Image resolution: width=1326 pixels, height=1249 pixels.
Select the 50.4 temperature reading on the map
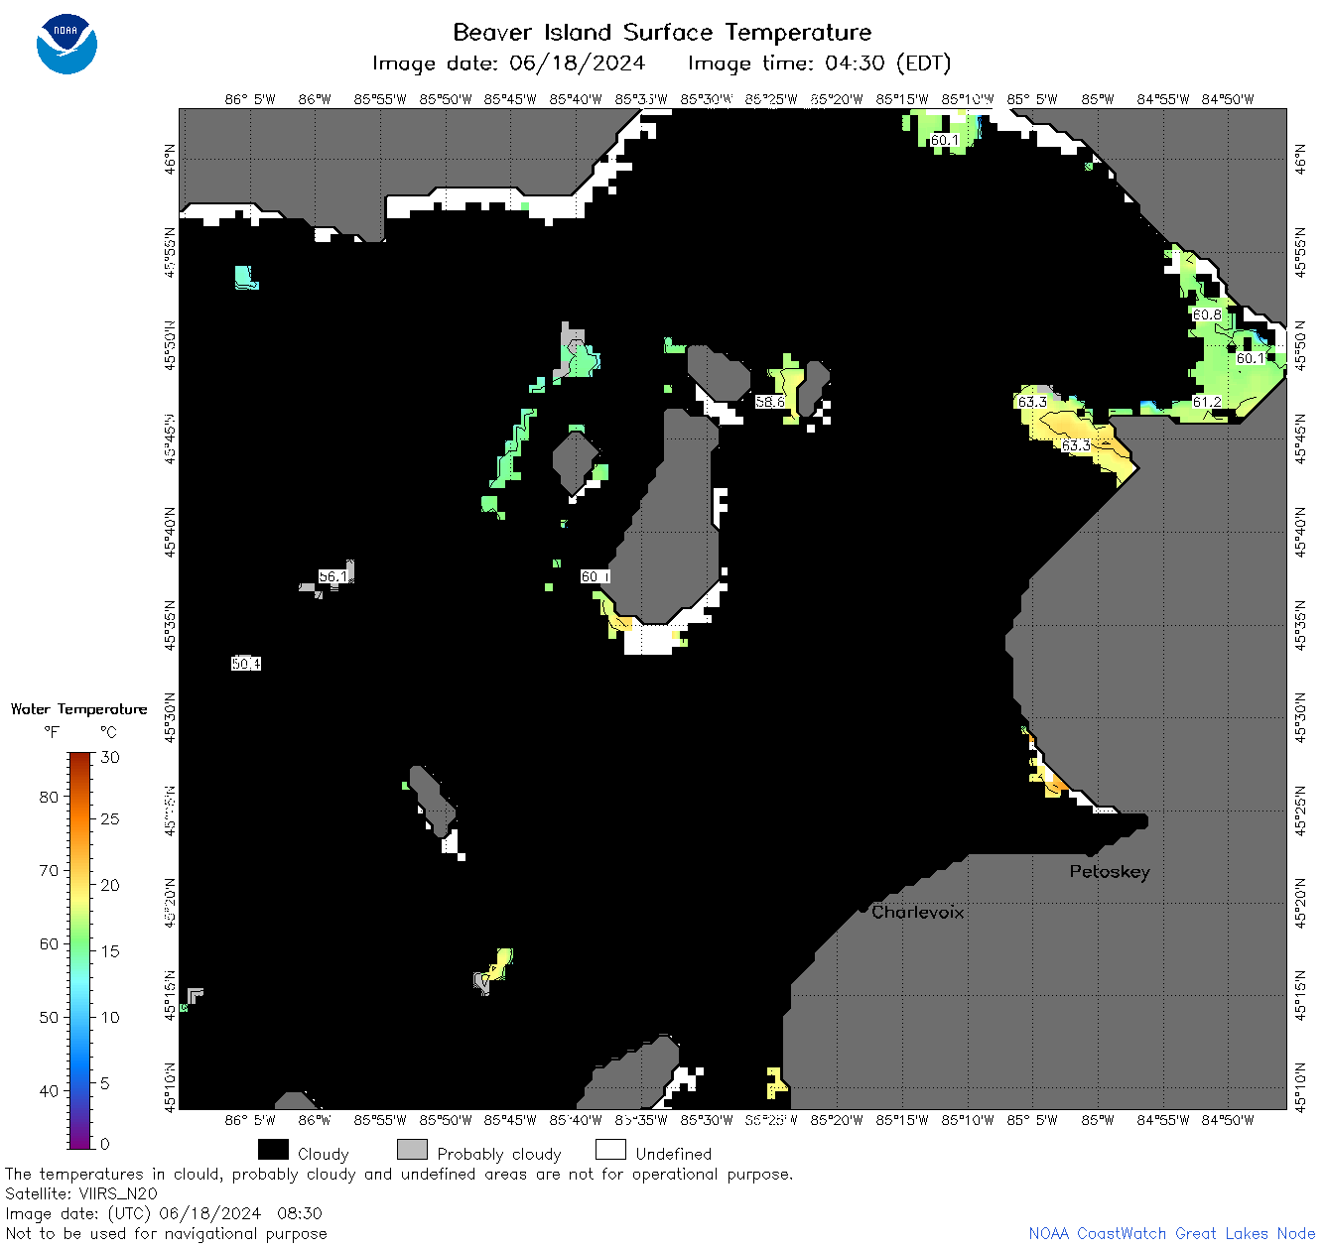[x=246, y=664]
